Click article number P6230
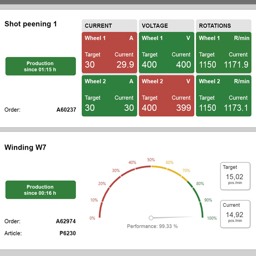Screen dimensions: 256x256 tap(67, 233)
